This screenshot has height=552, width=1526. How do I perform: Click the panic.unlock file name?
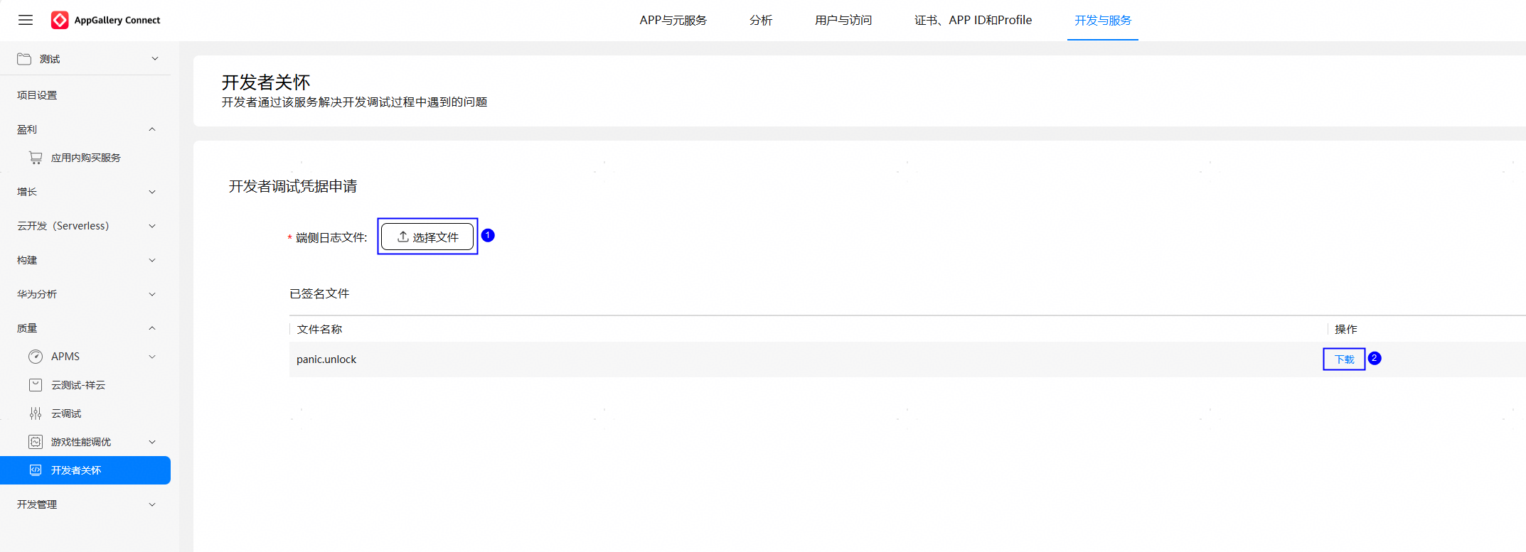[x=326, y=359]
